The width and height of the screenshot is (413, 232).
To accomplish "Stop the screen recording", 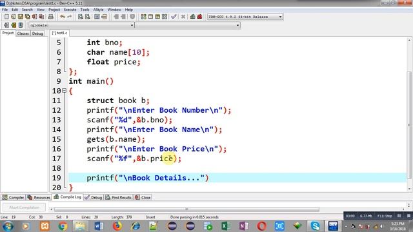I will (408, 216).
